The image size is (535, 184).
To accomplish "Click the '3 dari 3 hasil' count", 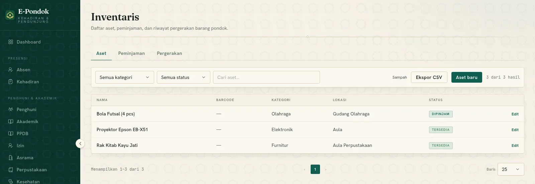I will pyautogui.click(x=503, y=77).
